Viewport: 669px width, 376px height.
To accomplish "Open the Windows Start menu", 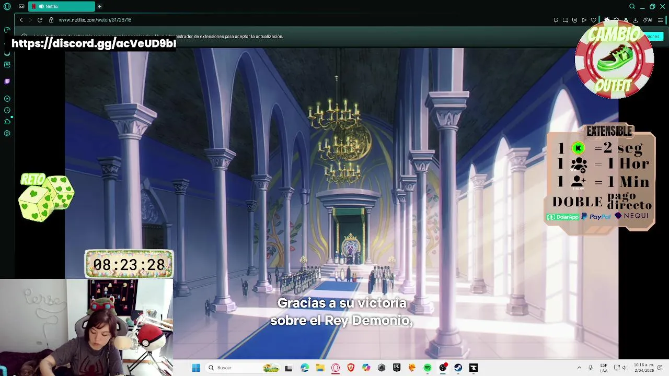I will click(196, 368).
